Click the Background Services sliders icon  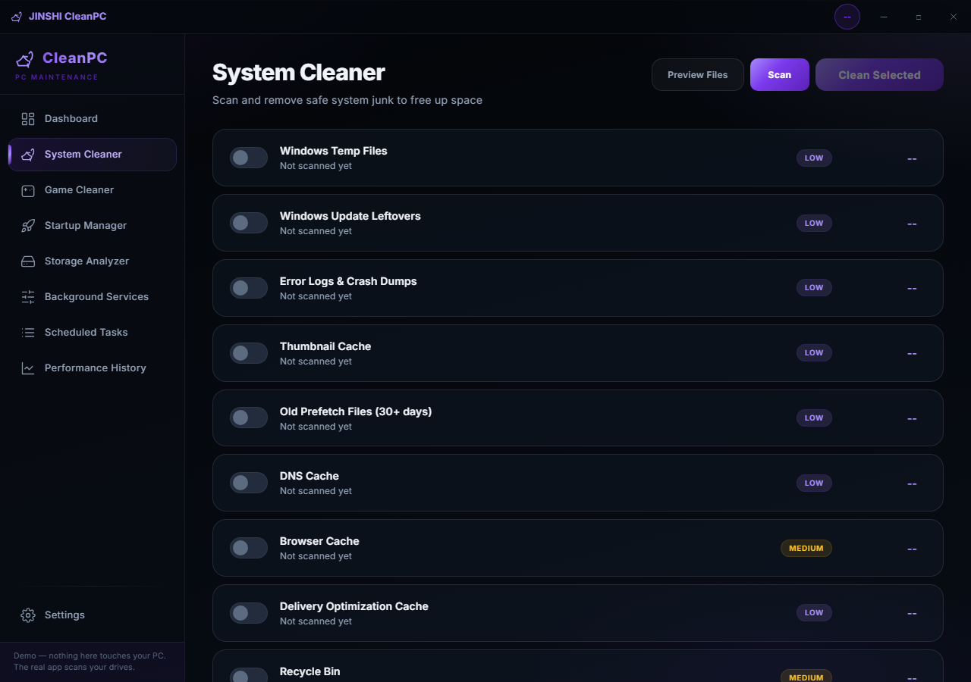28,297
